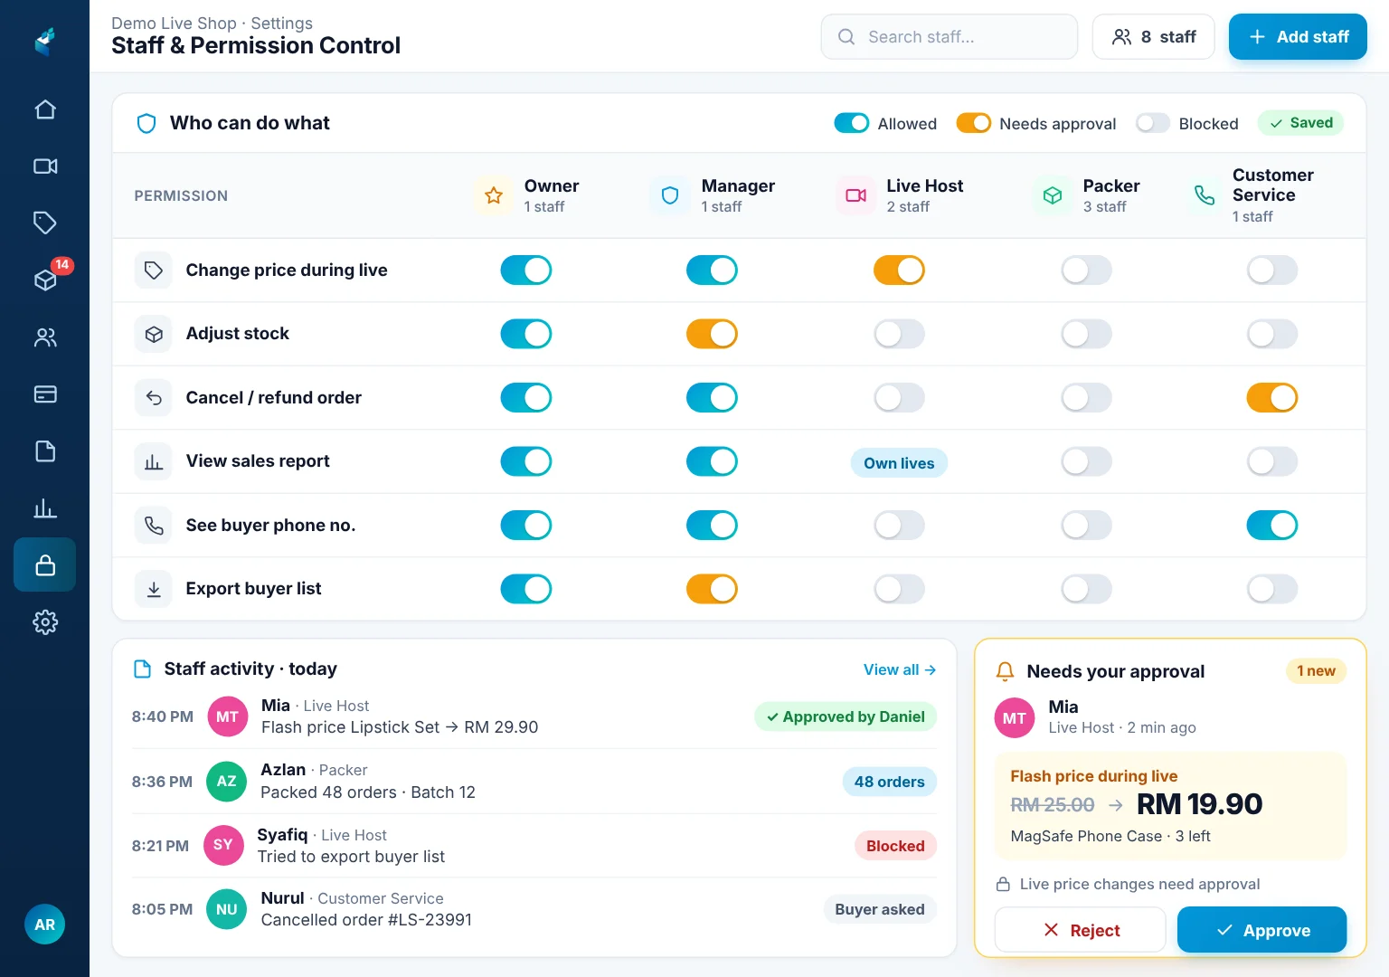Click the Approved by Daniel badge

tap(846, 717)
